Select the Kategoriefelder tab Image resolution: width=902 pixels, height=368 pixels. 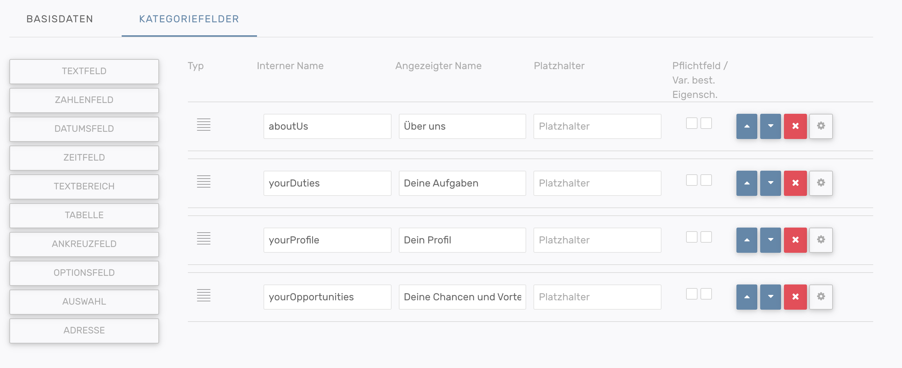[x=189, y=19]
